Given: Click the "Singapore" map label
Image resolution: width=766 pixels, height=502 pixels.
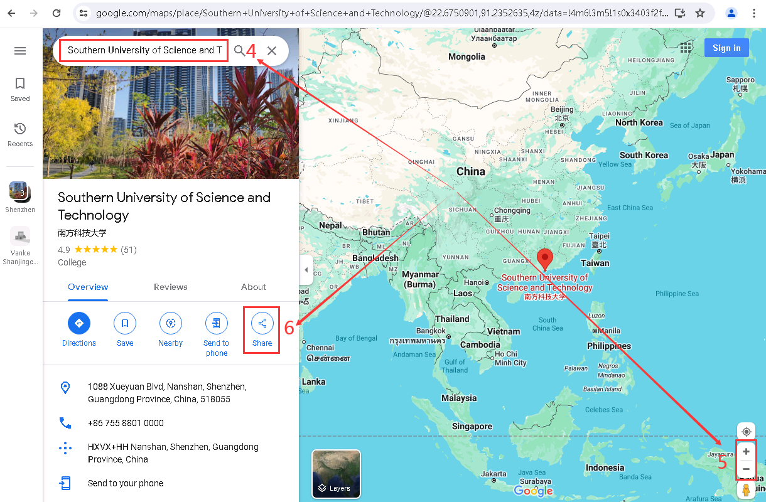Looking at the screenshot, I should (x=472, y=426).
